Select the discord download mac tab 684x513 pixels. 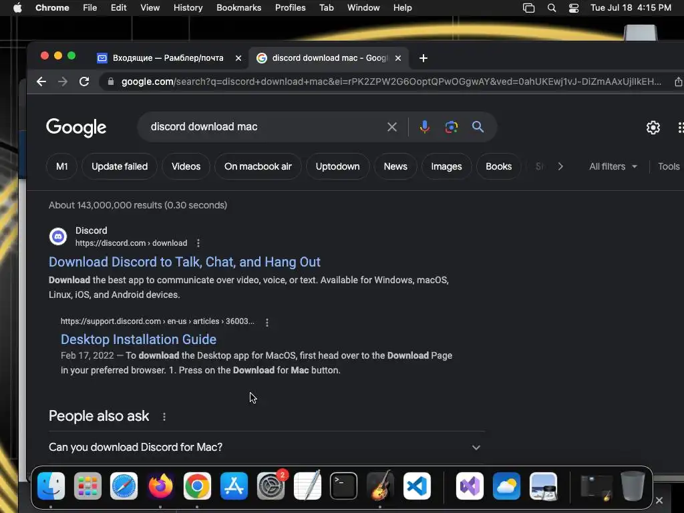329,58
